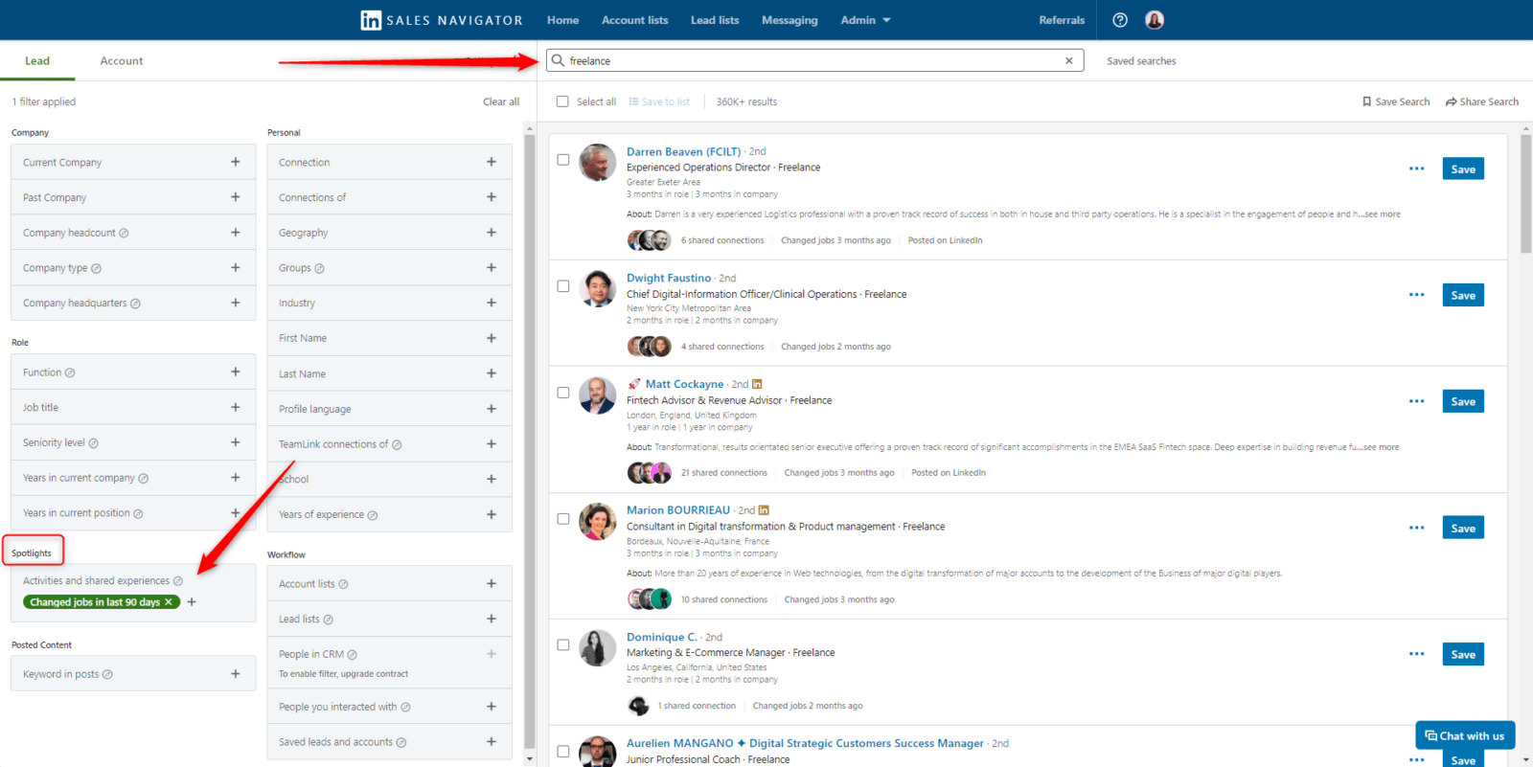Focus the freelance search input field
The height and width of the screenshot is (767, 1533).
[x=814, y=60]
